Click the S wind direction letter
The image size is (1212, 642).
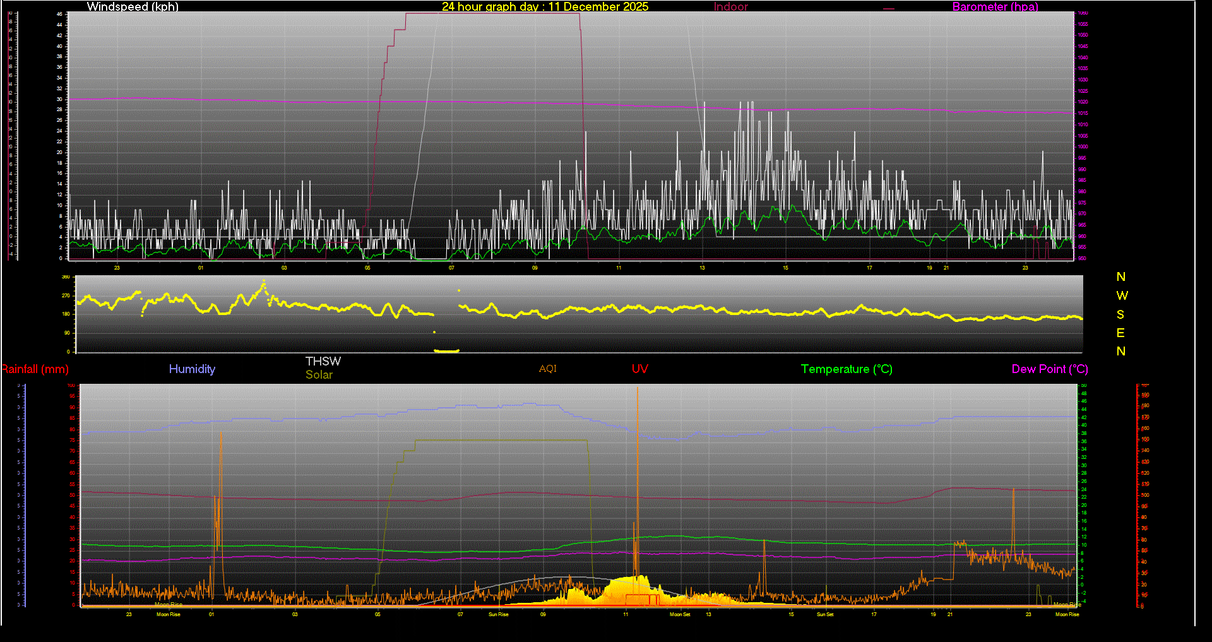click(1120, 314)
